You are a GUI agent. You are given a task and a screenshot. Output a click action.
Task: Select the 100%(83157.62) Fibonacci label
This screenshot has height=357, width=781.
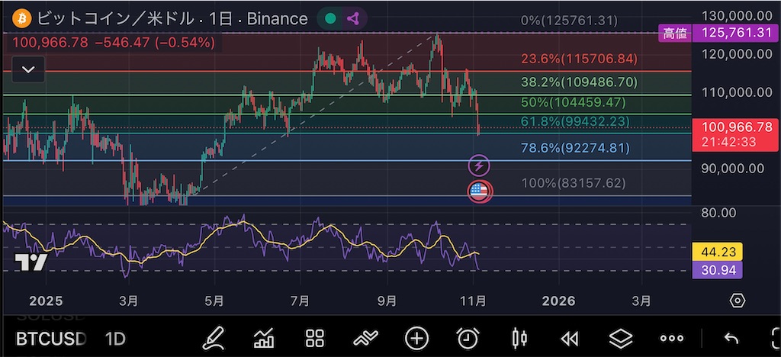coord(574,183)
